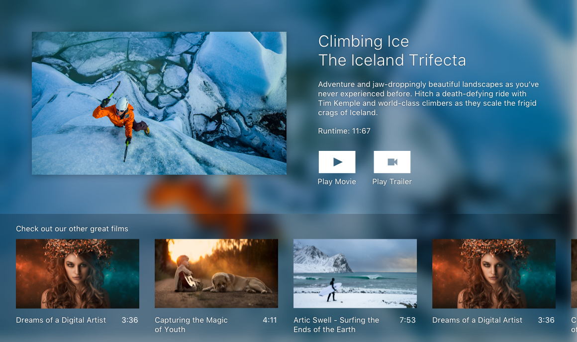Click the Runtime 11:67 label
The height and width of the screenshot is (342, 577).
pos(344,131)
